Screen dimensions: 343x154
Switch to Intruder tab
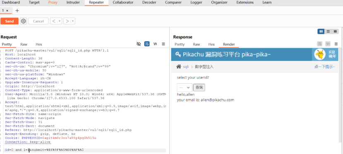tap(73, 2)
